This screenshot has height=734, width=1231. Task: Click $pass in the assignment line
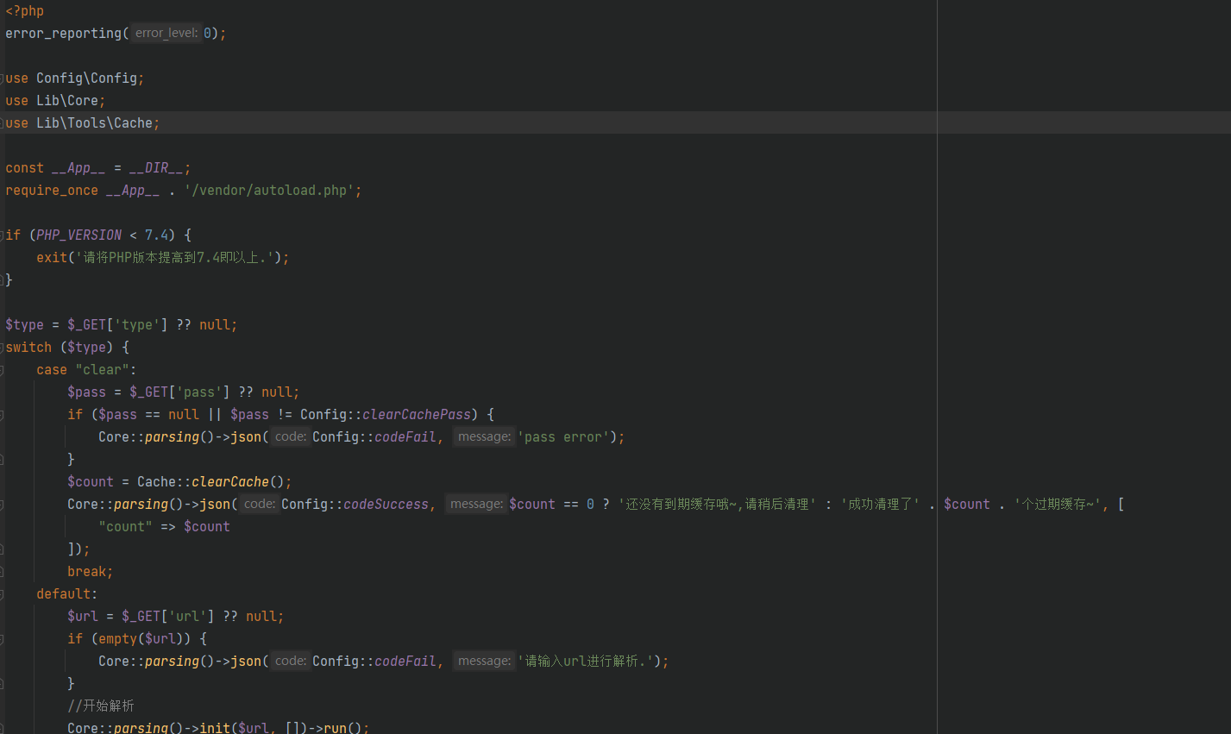(x=86, y=392)
